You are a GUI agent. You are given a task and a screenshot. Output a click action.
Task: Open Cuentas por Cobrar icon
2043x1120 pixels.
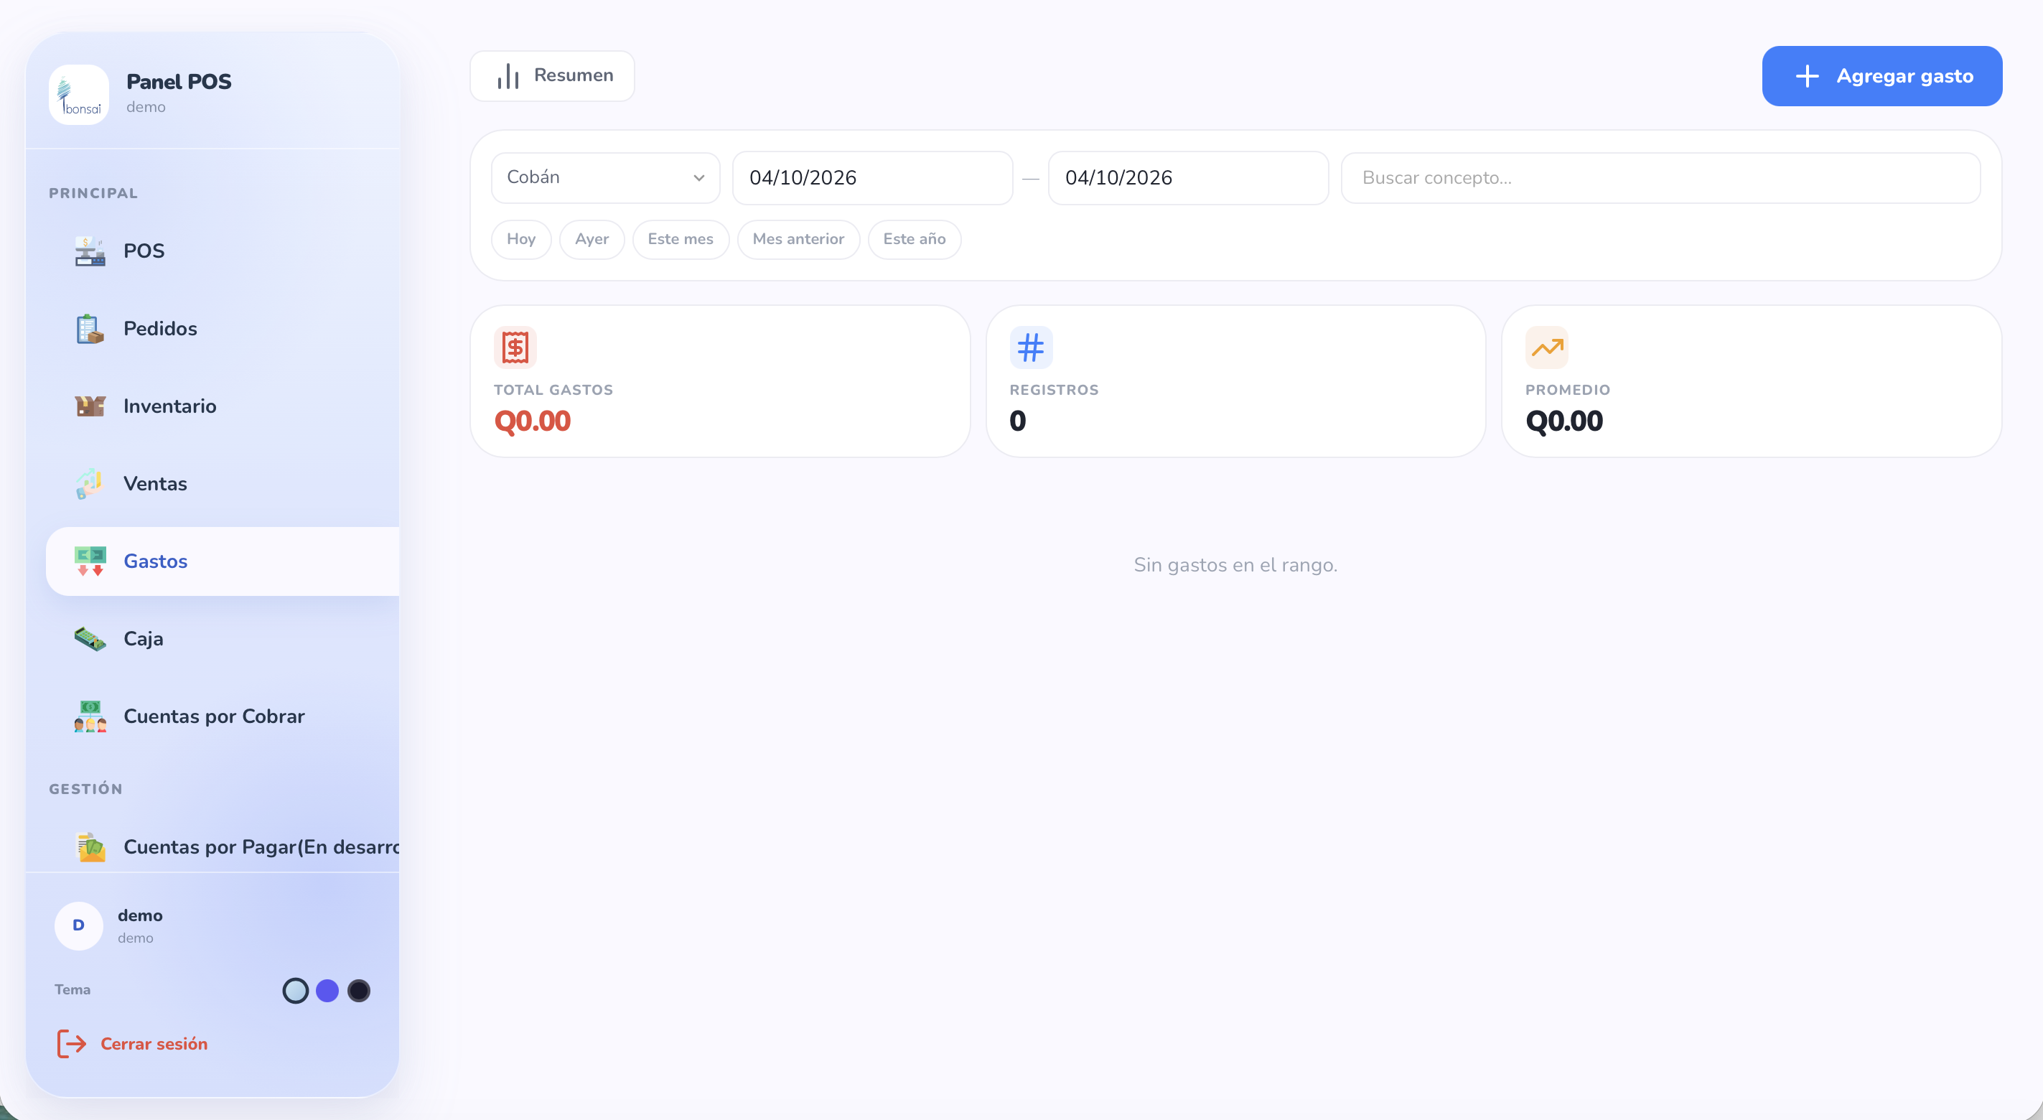90,717
